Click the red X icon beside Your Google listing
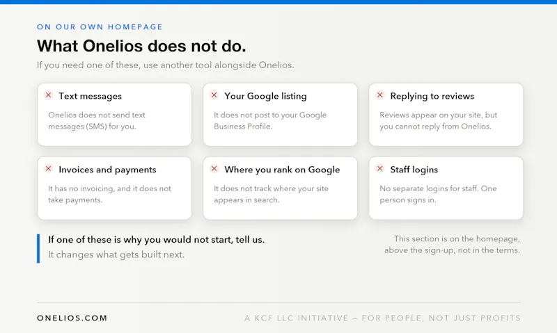This screenshot has width=557, height=333. tap(214, 95)
